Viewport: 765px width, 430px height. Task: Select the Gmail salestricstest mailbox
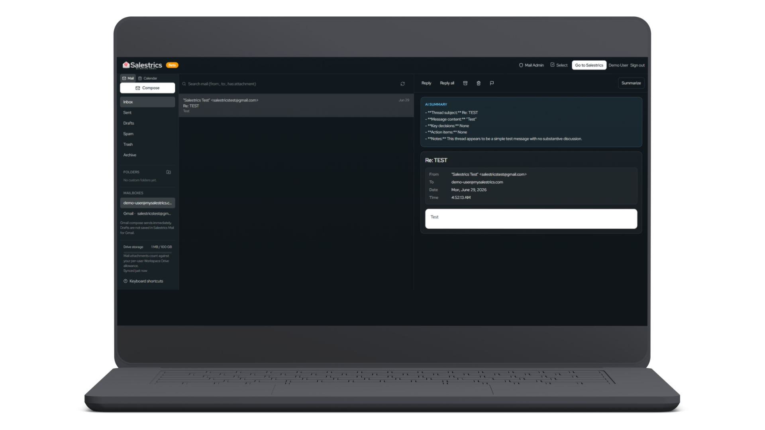147,214
